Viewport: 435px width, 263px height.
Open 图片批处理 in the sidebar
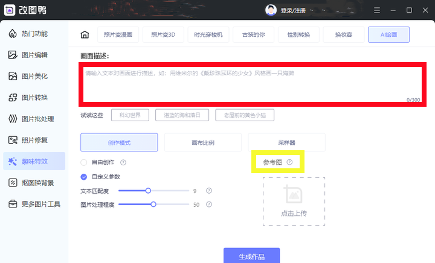point(34,119)
